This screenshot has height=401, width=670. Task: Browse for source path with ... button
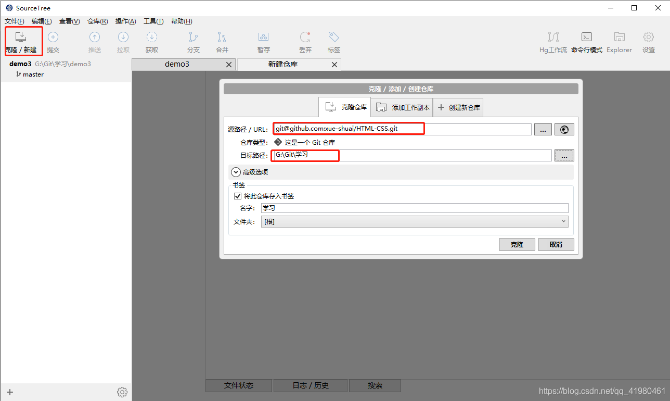coord(543,130)
